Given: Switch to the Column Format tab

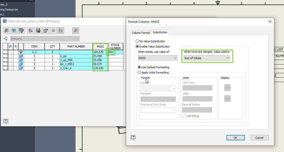Looking at the screenshot, I should pos(141,32).
